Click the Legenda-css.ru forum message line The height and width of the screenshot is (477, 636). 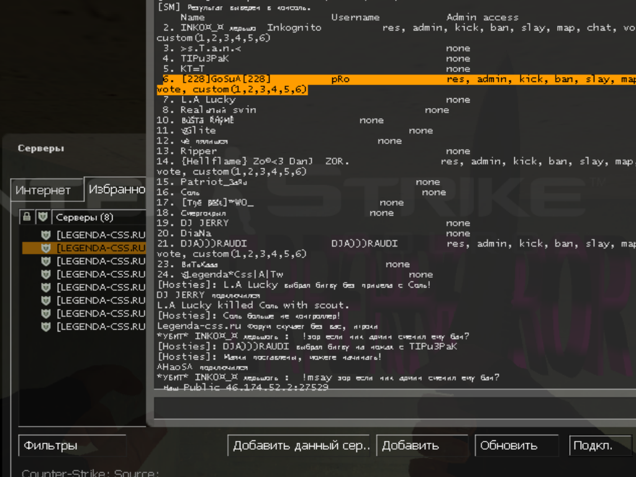tap(267, 326)
